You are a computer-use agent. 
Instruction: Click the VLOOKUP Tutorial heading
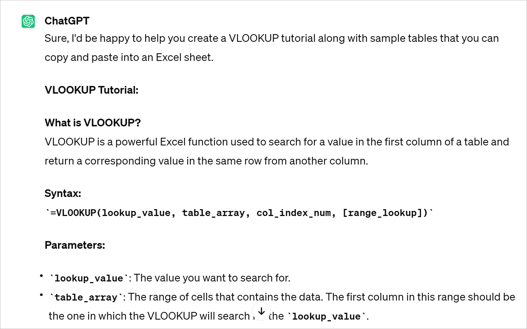click(x=92, y=90)
